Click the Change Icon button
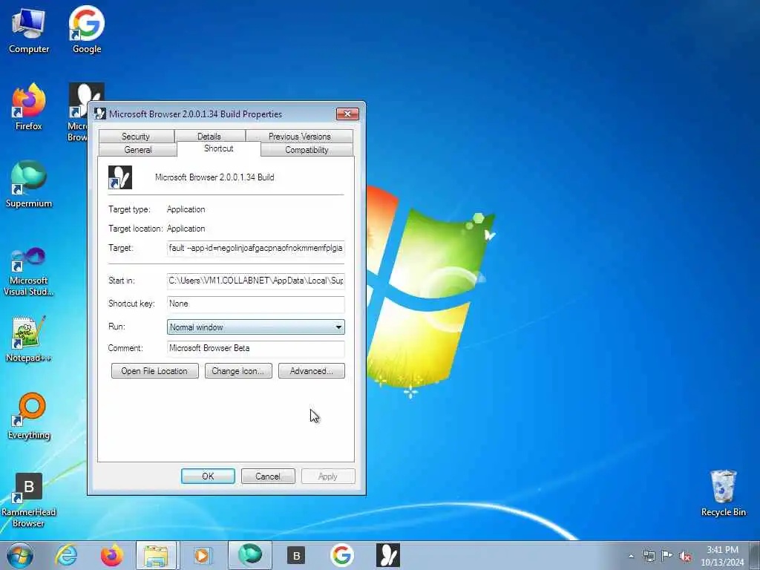 [x=238, y=371]
